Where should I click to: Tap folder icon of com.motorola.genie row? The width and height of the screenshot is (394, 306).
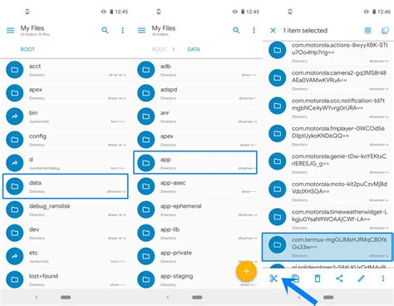click(x=278, y=161)
